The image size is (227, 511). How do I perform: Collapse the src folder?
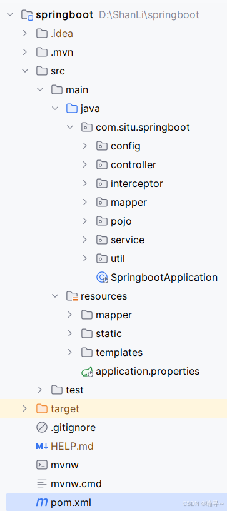[x=25, y=71]
